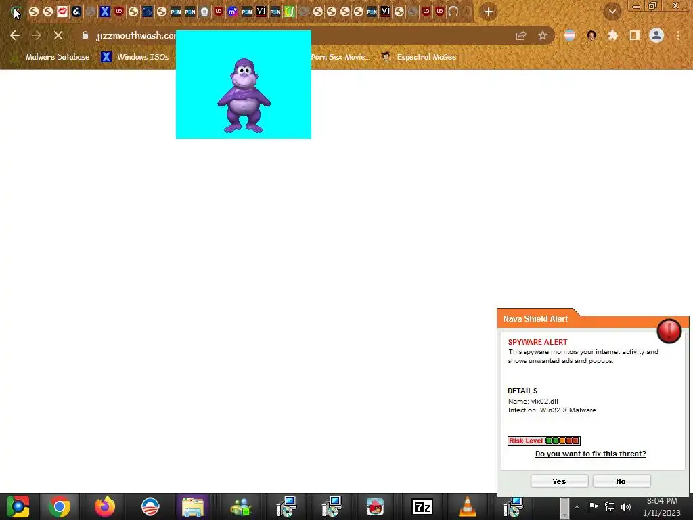Open the Start menu button

[18, 506]
